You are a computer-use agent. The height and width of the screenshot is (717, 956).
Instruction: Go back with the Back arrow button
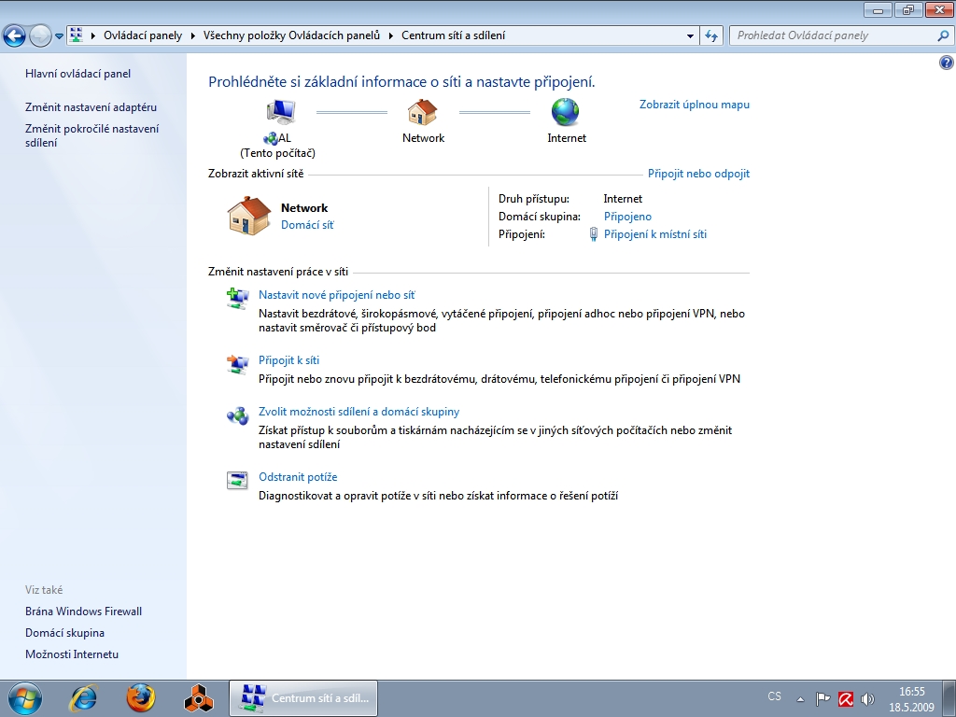(15, 35)
